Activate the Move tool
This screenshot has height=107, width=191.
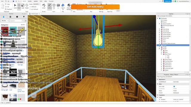pyautogui.click(x=19, y=6)
